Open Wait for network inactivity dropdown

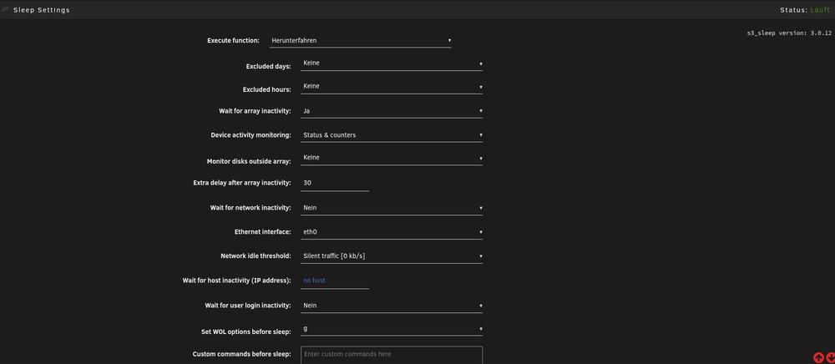392,208
